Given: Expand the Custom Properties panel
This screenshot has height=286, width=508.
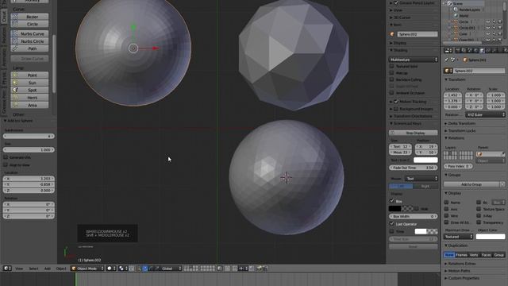Looking at the screenshot, I should coord(464,278).
